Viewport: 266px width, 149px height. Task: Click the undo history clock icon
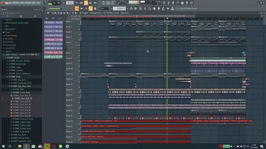click(x=164, y=3)
